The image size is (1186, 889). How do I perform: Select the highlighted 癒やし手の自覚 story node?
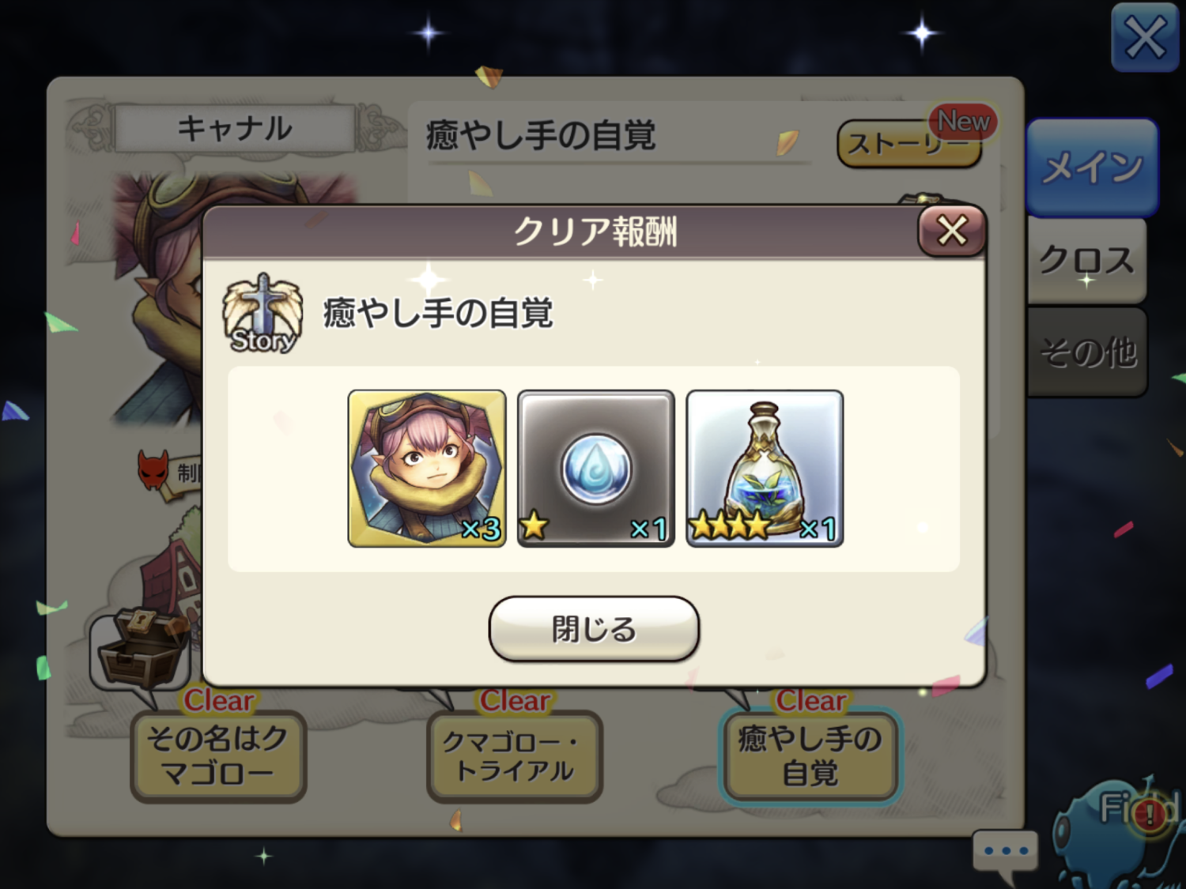[x=810, y=756]
